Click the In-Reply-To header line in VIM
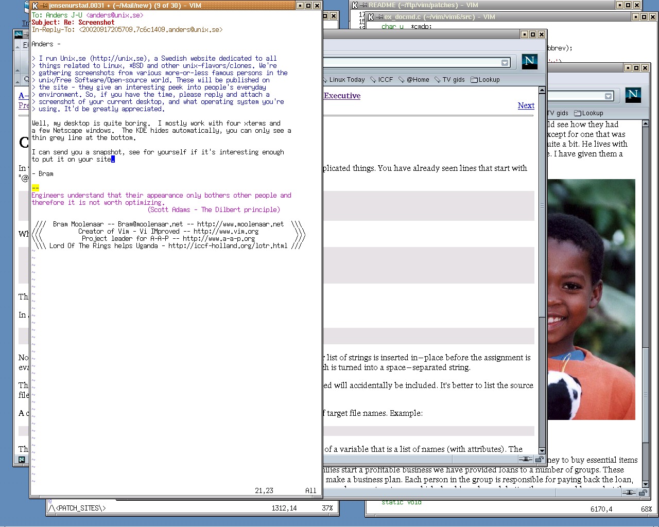Image resolution: width=659 pixels, height=527 pixels. click(x=127, y=30)
